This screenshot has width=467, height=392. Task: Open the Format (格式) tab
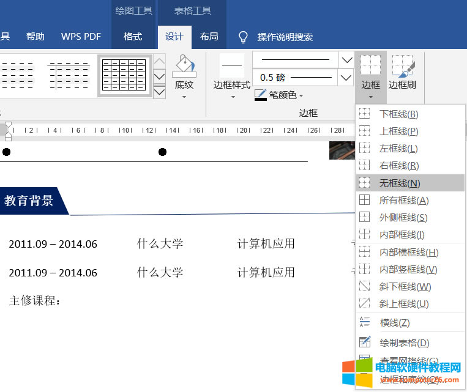click(133, 37)
